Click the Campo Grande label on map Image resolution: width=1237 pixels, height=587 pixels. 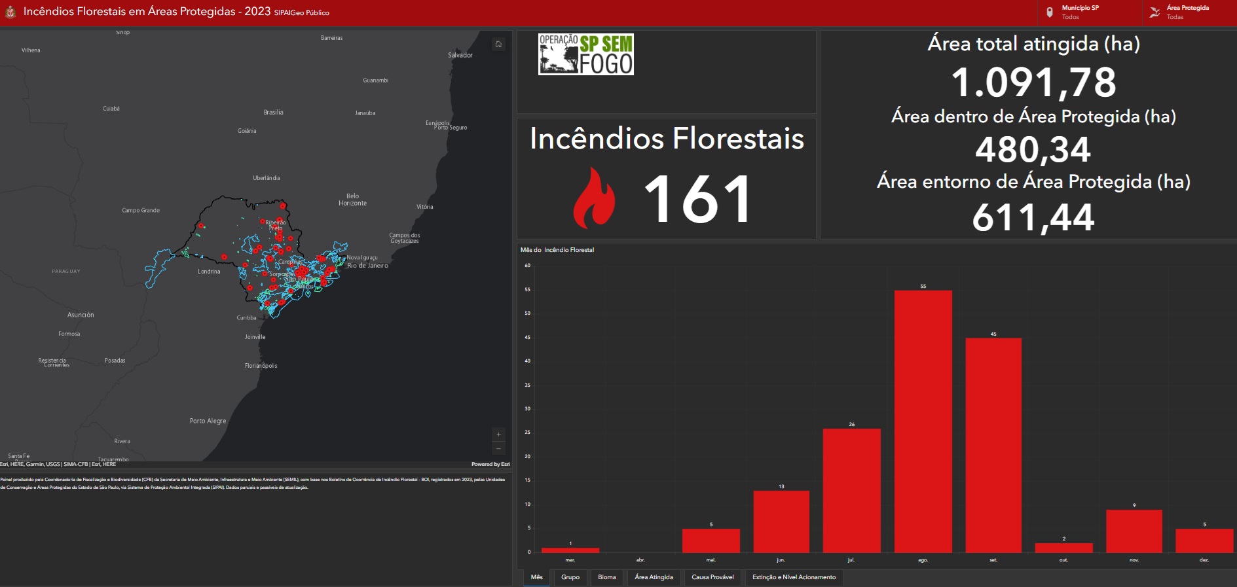141,211
